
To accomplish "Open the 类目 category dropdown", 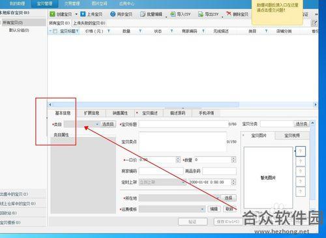I will 81,125.
